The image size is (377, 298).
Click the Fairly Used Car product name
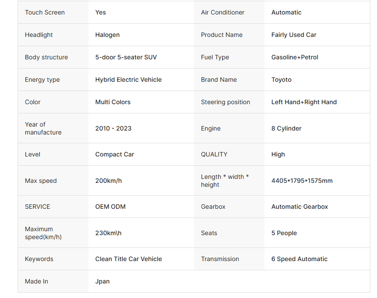click(294, 35)
